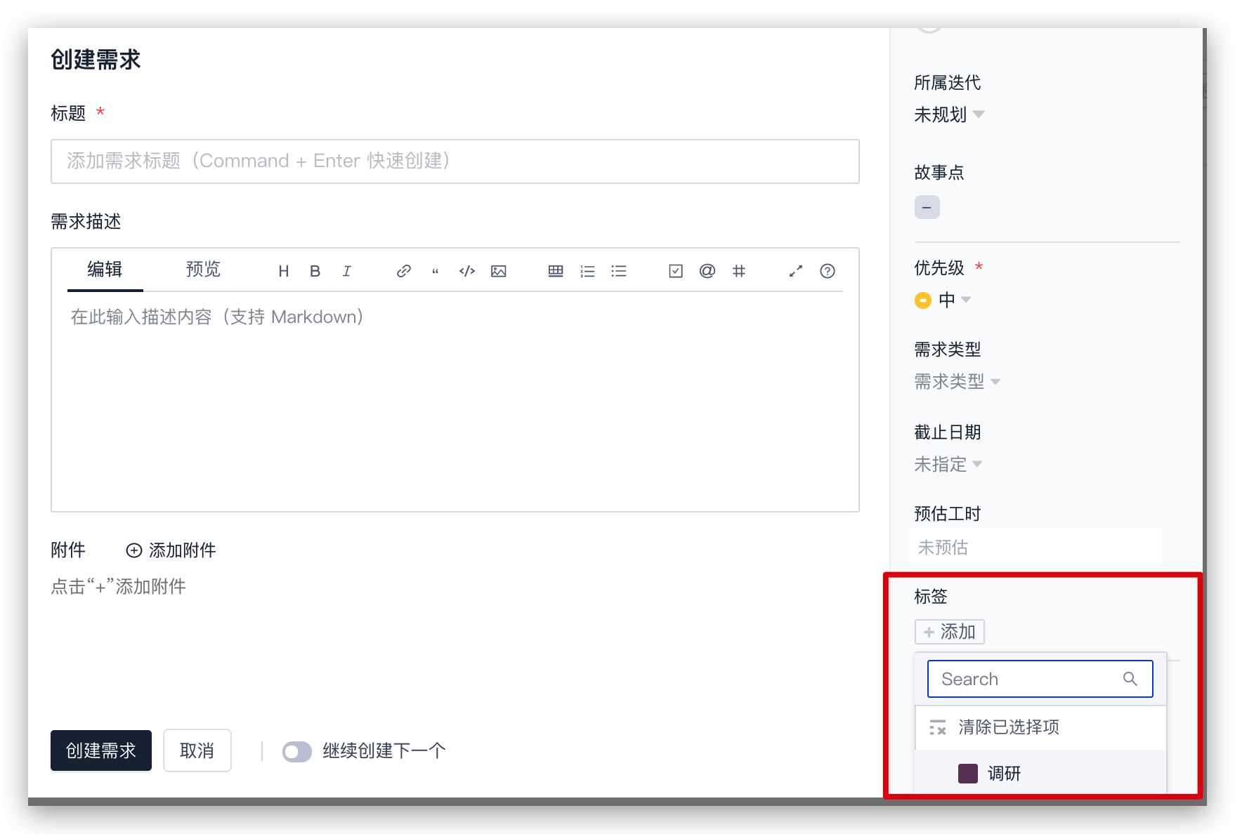Select the 调研 label color swatch
This screenshot has height=834, width=1235.
tap(968, 774)
